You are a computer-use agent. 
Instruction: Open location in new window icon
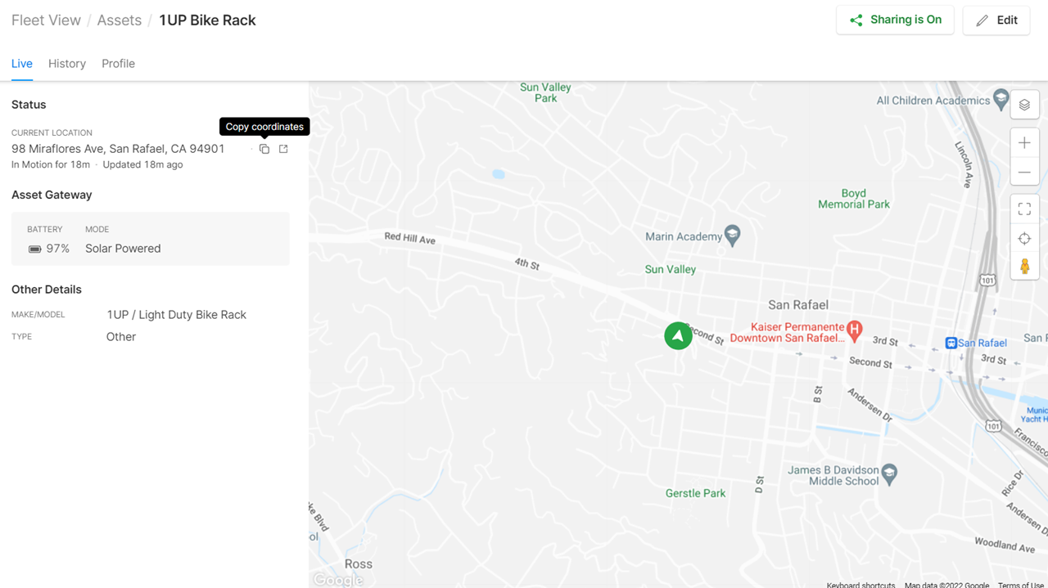[x=283, y=149]
